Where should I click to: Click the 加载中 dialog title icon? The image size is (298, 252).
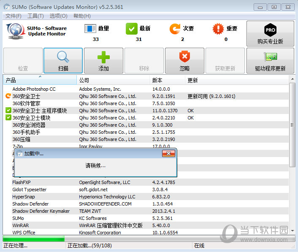[19, 153]
